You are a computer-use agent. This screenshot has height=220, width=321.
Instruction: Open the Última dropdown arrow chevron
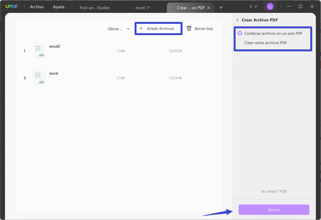coord(128,29)
